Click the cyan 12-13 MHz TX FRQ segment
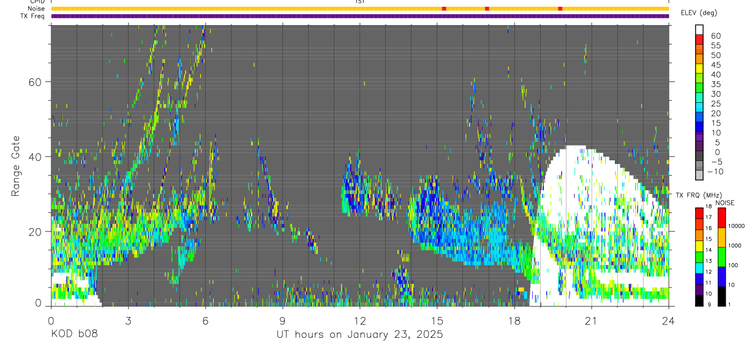The width and height of the screenshot is (752, 347). 699,267
